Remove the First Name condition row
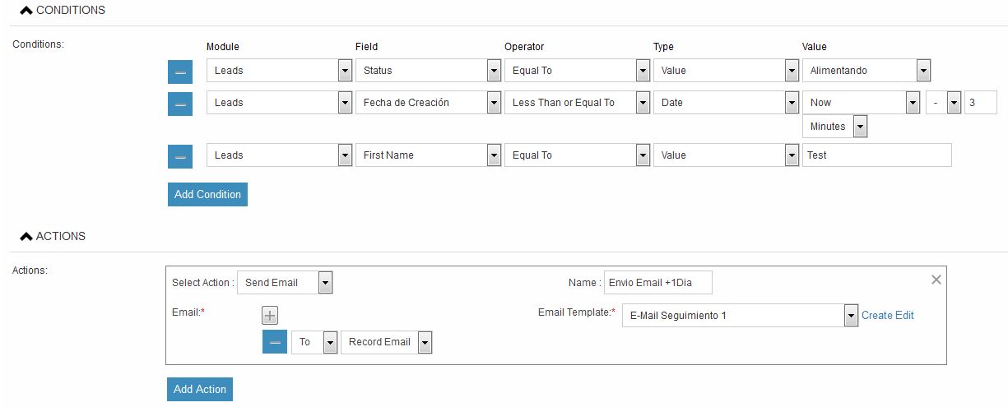Viewport: 1008px width, 407px height. (x=180, y=156)
